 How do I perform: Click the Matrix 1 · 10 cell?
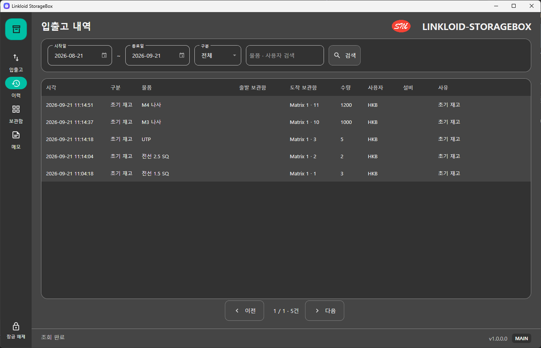pos(304,122)
